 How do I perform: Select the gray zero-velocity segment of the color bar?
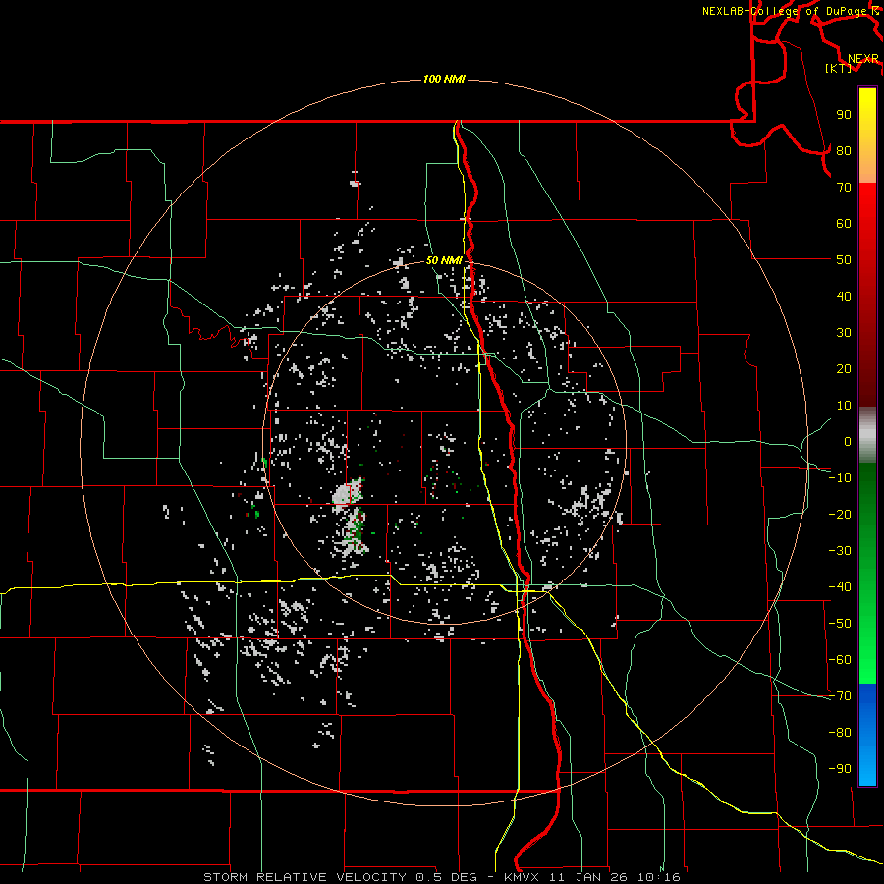click(867, 435)
